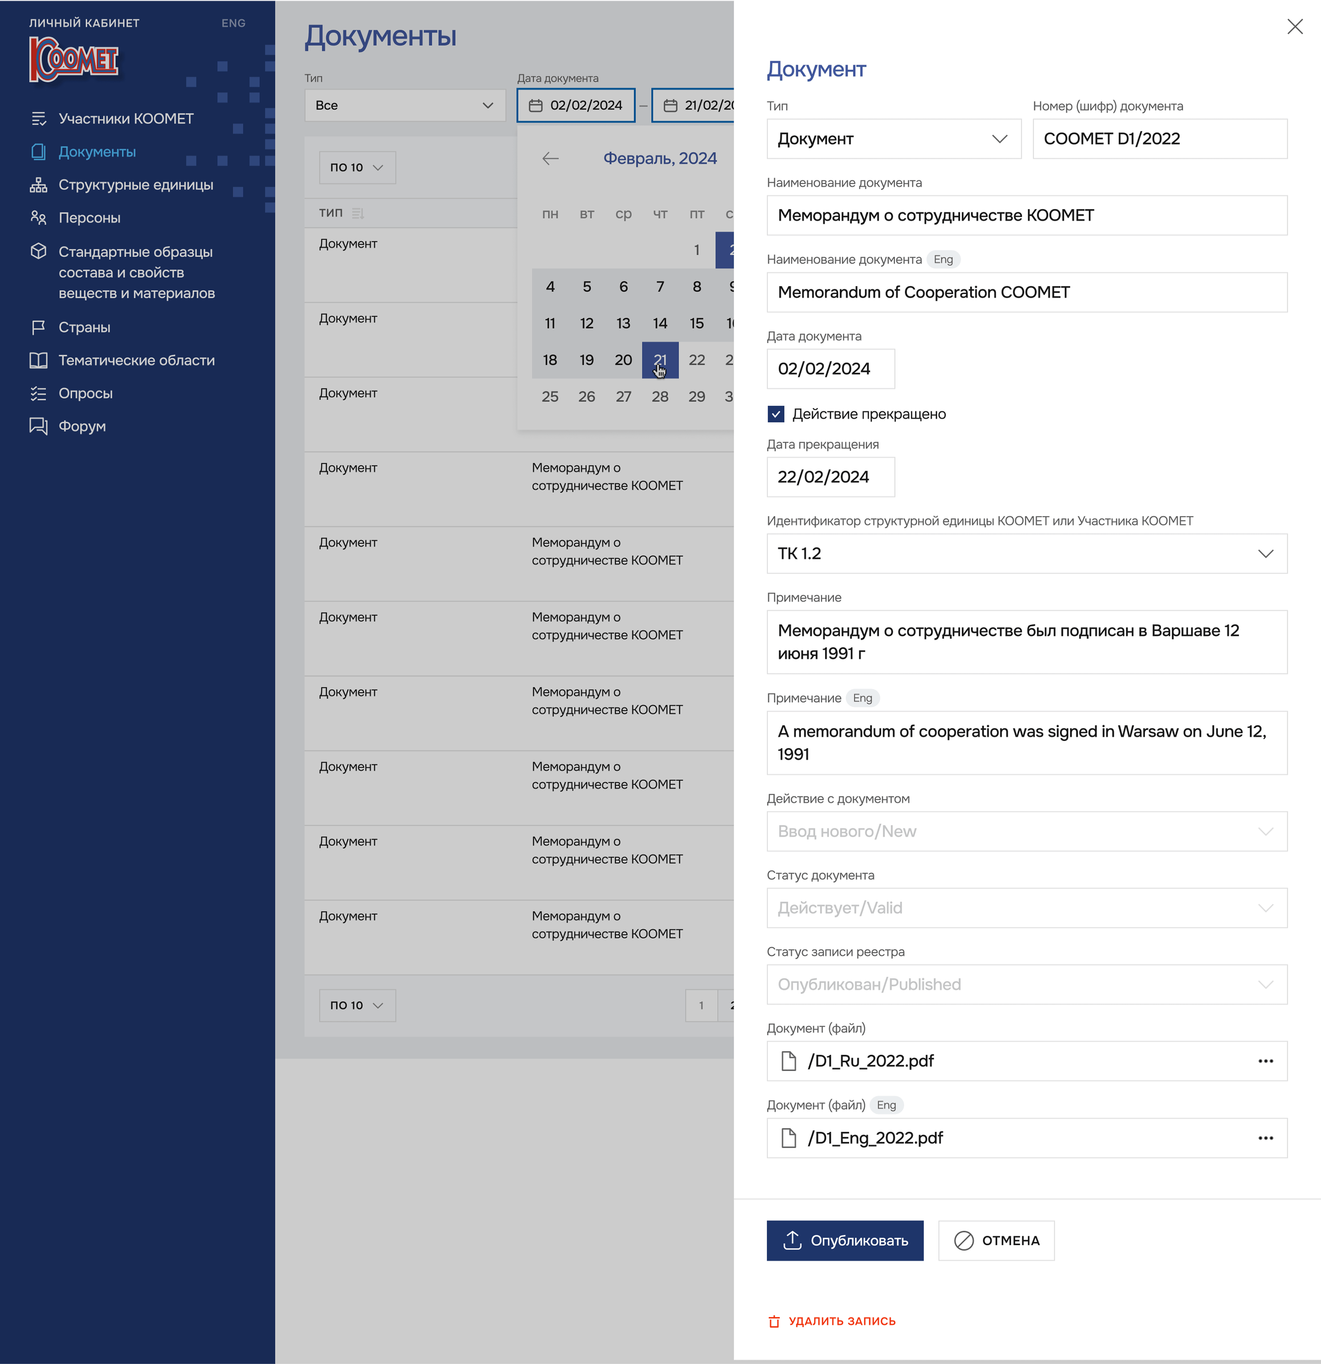Click the Документы sidebar icon

[x=38, y=152]
